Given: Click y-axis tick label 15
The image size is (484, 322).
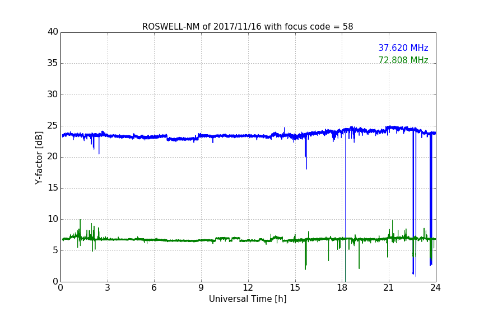Looking at the screenshot, I should [53, 188].
